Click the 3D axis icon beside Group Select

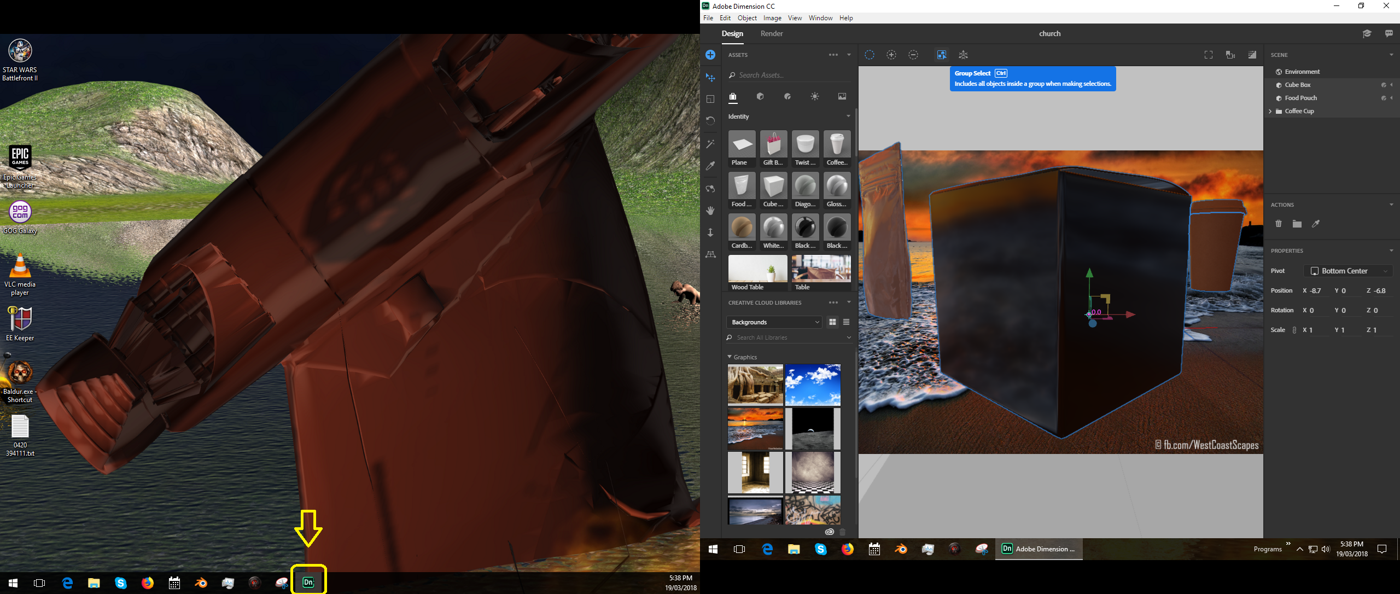(x=964, y=55)
